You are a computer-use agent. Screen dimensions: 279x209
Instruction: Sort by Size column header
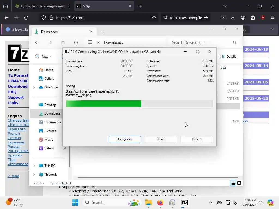tap(223, 67)
